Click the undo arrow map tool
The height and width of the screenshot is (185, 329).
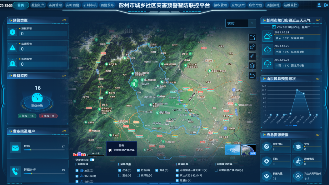click(x=252, y=75)
